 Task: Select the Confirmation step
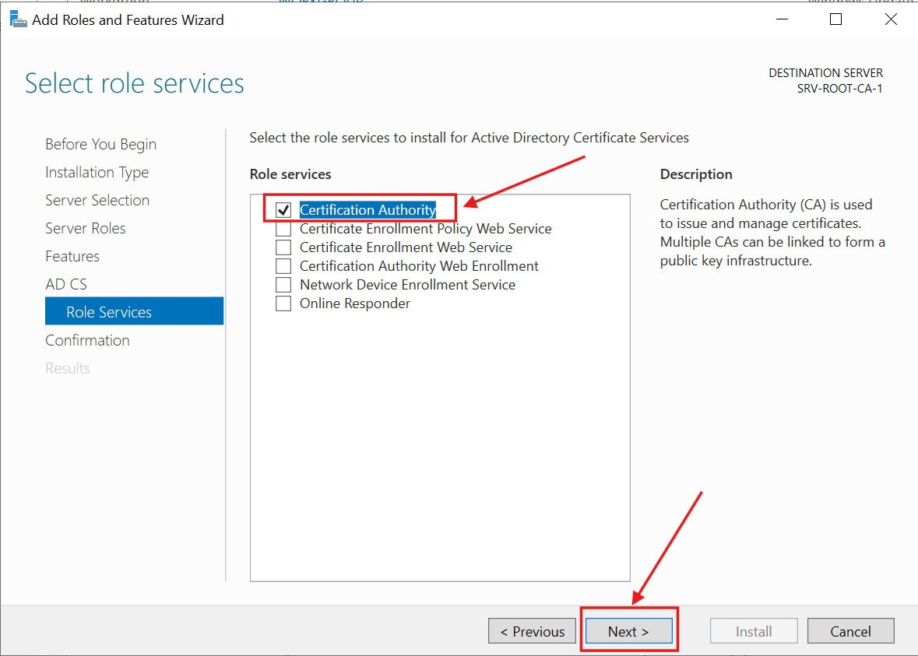87,340
